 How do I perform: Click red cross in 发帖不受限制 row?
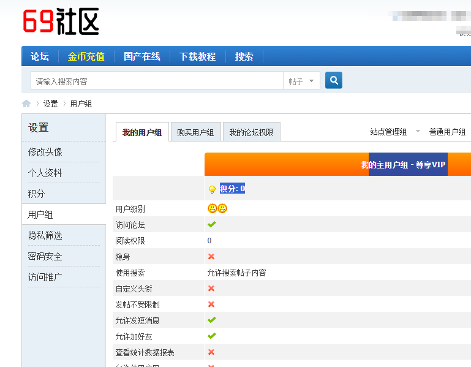point(211,304)
